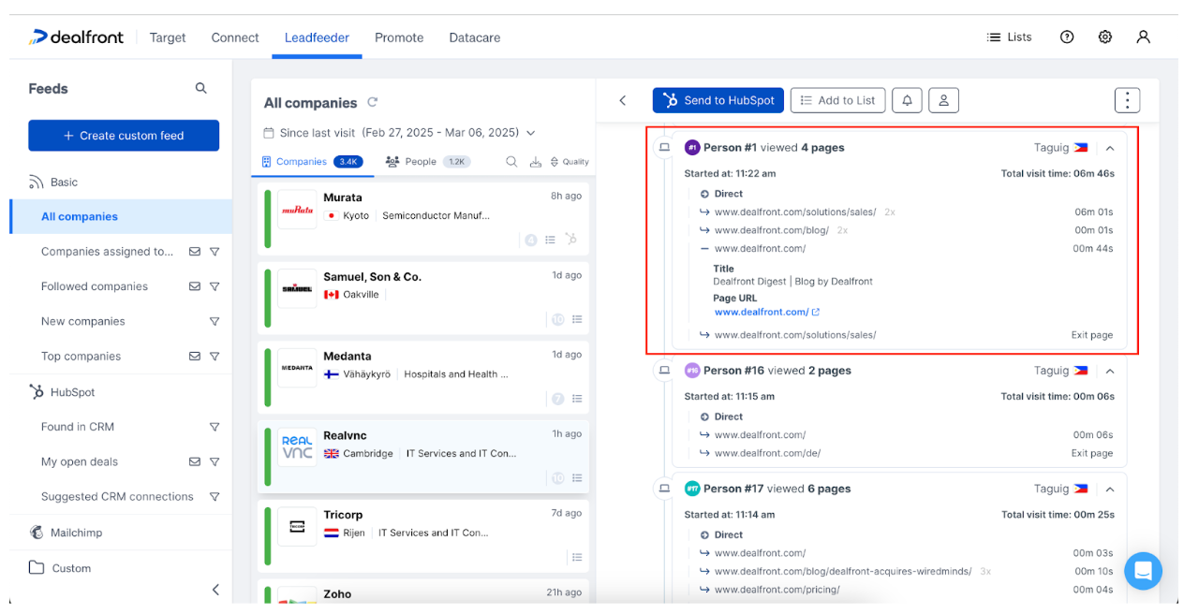Open Lists in the top bar
Screen dimensions: 1184x614
tap(1009, 37)
